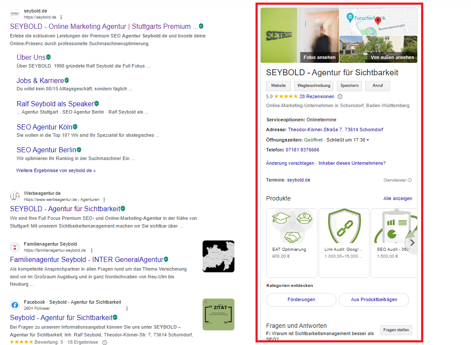Click green shield badge after SEYBOLD Online Marketing title
Viewport: 471px width, 345px height.
click(x=201, y=26)
